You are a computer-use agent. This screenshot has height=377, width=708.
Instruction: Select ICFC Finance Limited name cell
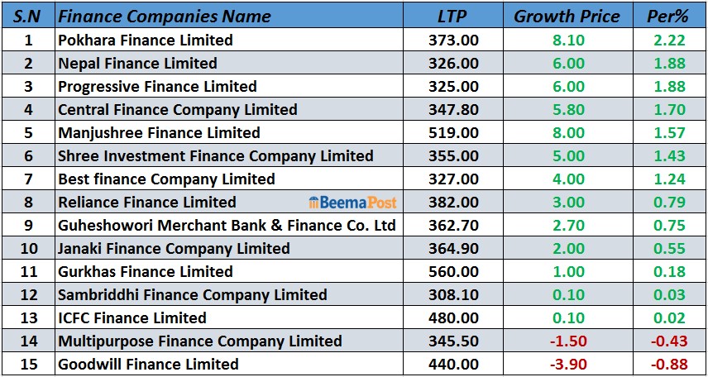(x=132, y=318)
